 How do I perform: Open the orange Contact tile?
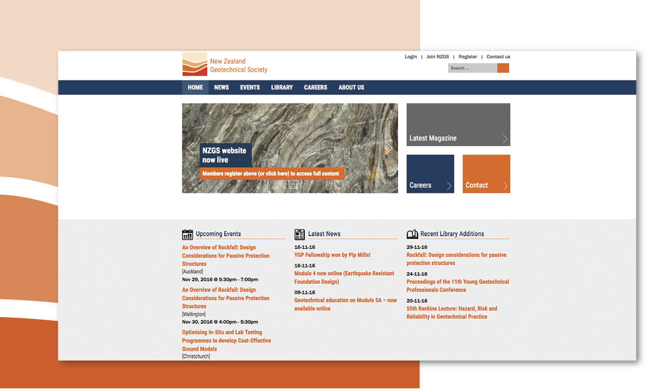point(486,174)
